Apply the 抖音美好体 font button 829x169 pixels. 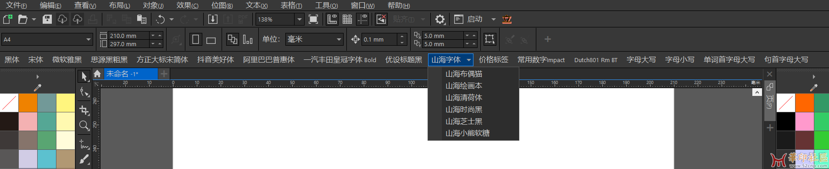[216, 59]
